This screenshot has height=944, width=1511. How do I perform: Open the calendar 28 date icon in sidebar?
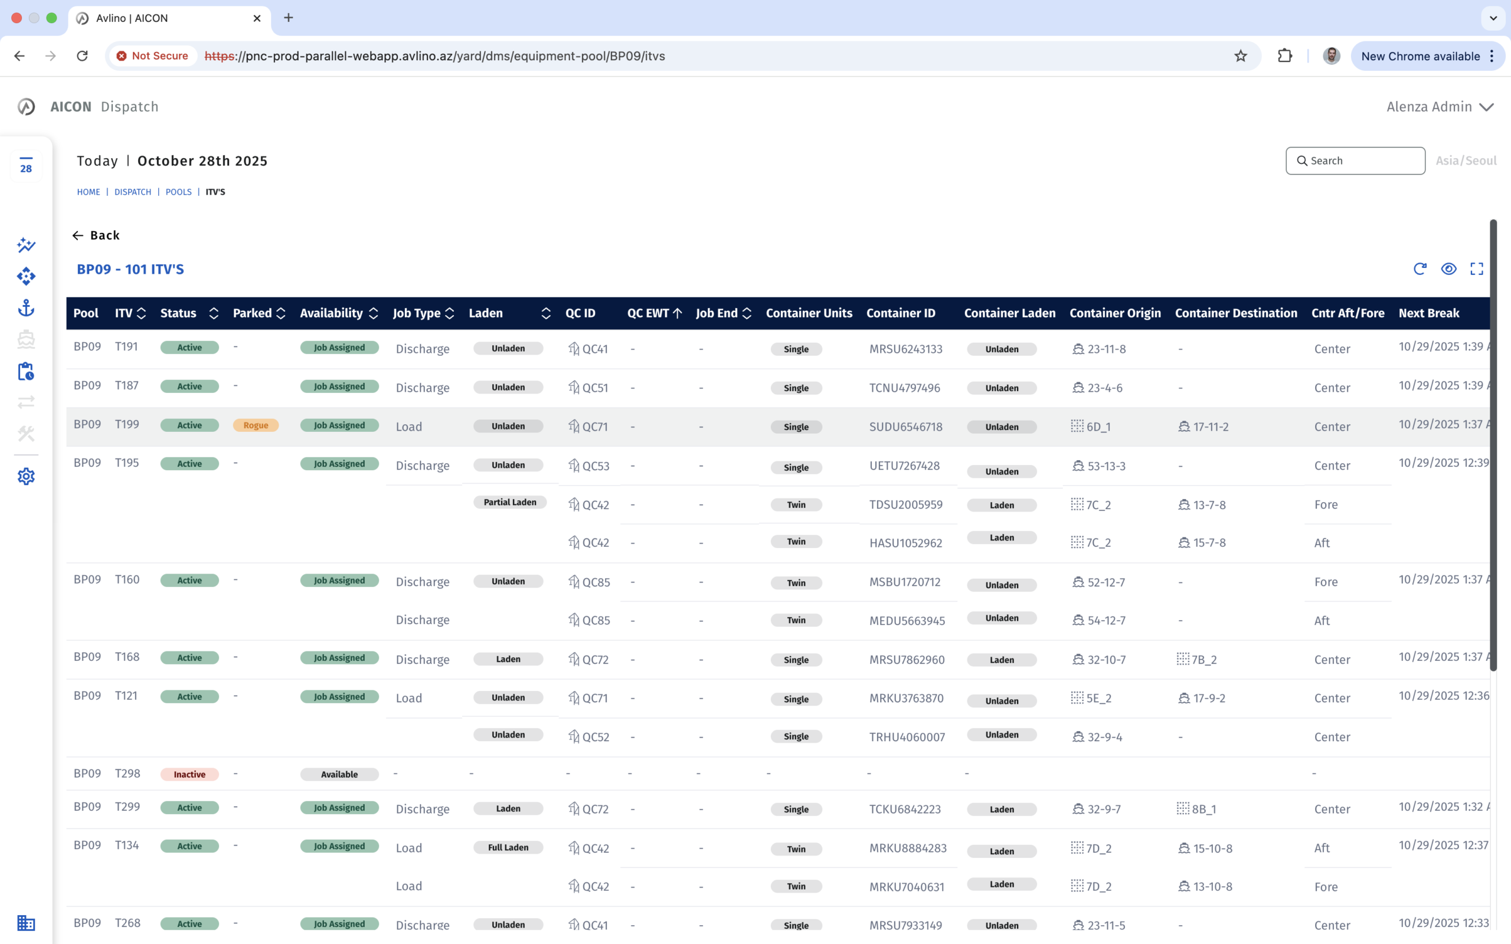point(25,165)
